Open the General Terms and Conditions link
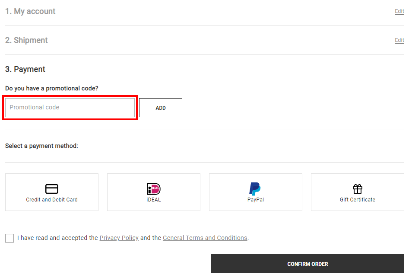The width and height of the screenshot is (412, 278). coord(205,238)
